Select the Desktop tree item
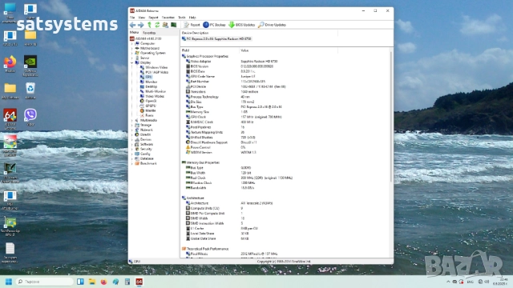This screenshot has width=513, height=288. tap(148, 86)
